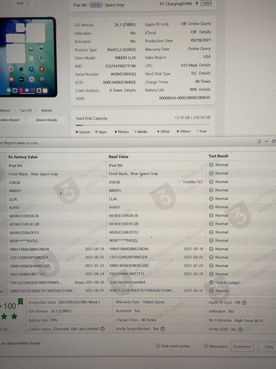Click Product Type iPad12,2 (A2603) value

(121, 50)
